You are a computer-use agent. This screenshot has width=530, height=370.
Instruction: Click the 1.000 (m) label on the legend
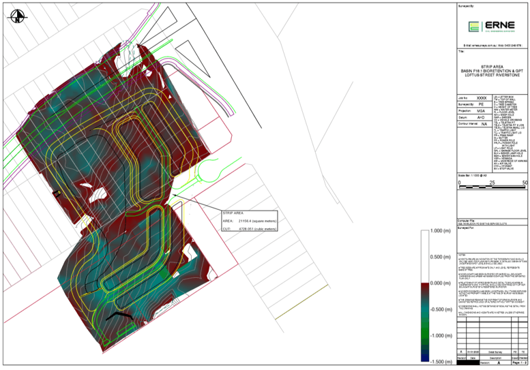[443, 231]
